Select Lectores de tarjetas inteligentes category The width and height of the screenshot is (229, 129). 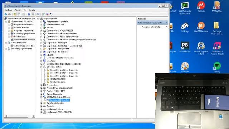60,58
